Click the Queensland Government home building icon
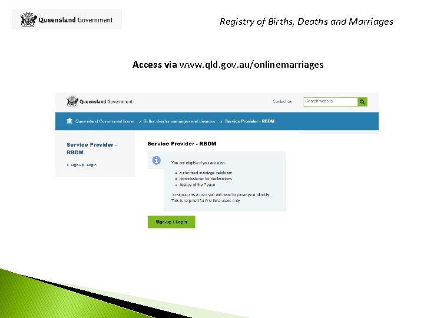The image size is (424, 318). tap(69, 121)
